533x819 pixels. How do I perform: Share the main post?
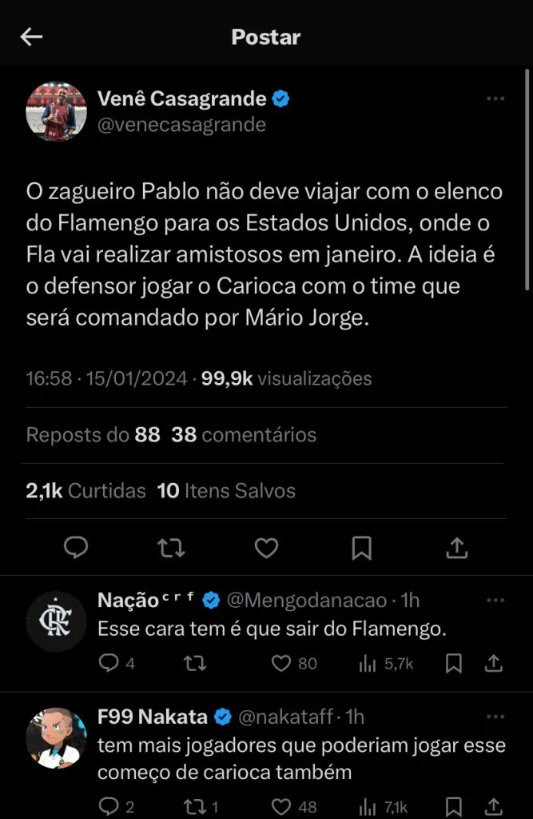pyautogui.click(x=456, y=547)
